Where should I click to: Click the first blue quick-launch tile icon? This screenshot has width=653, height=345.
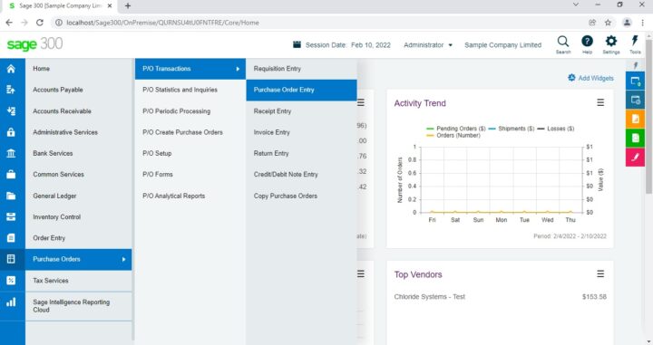635,81
